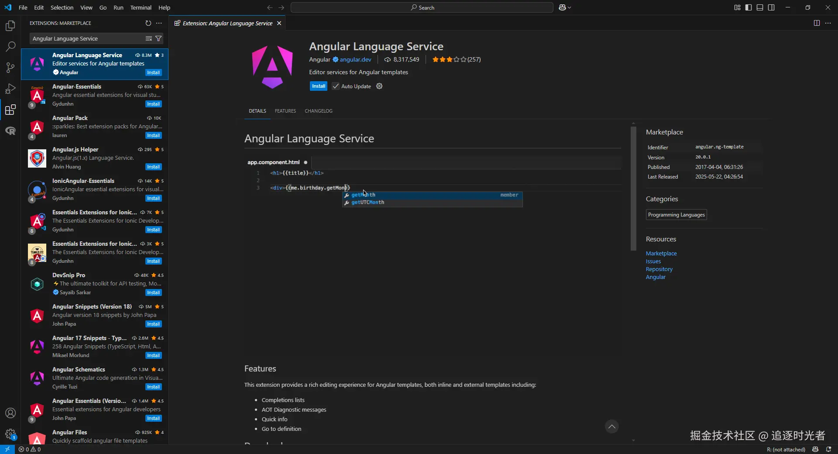Click the R: (not attached) status item
Screen dimensions: 838x454
(x=786, y=449)
